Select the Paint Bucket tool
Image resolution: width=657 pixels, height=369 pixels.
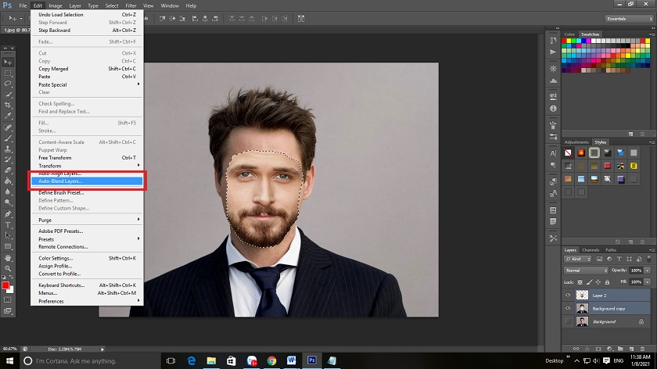(8, 181)
